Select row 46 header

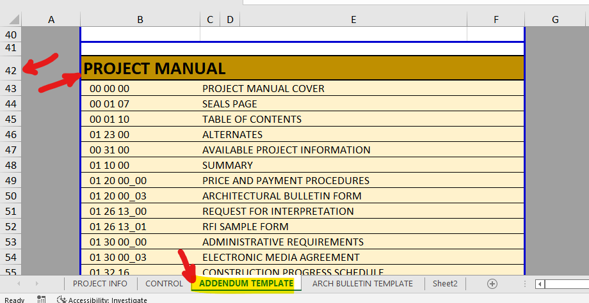pyautogui.click(x=11, y=134)
